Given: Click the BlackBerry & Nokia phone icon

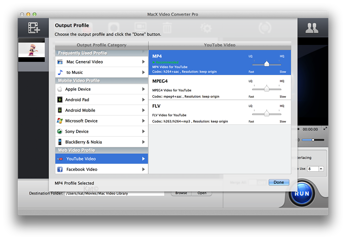Looking at the screenshot, I should 60,142.
